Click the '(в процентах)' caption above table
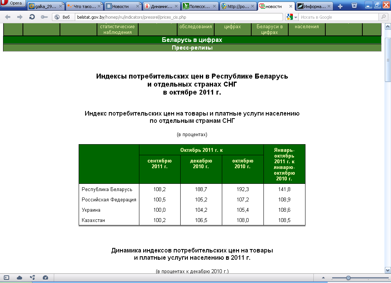The height and width of the screenshot is (283, 391). [x=192, y=135]
